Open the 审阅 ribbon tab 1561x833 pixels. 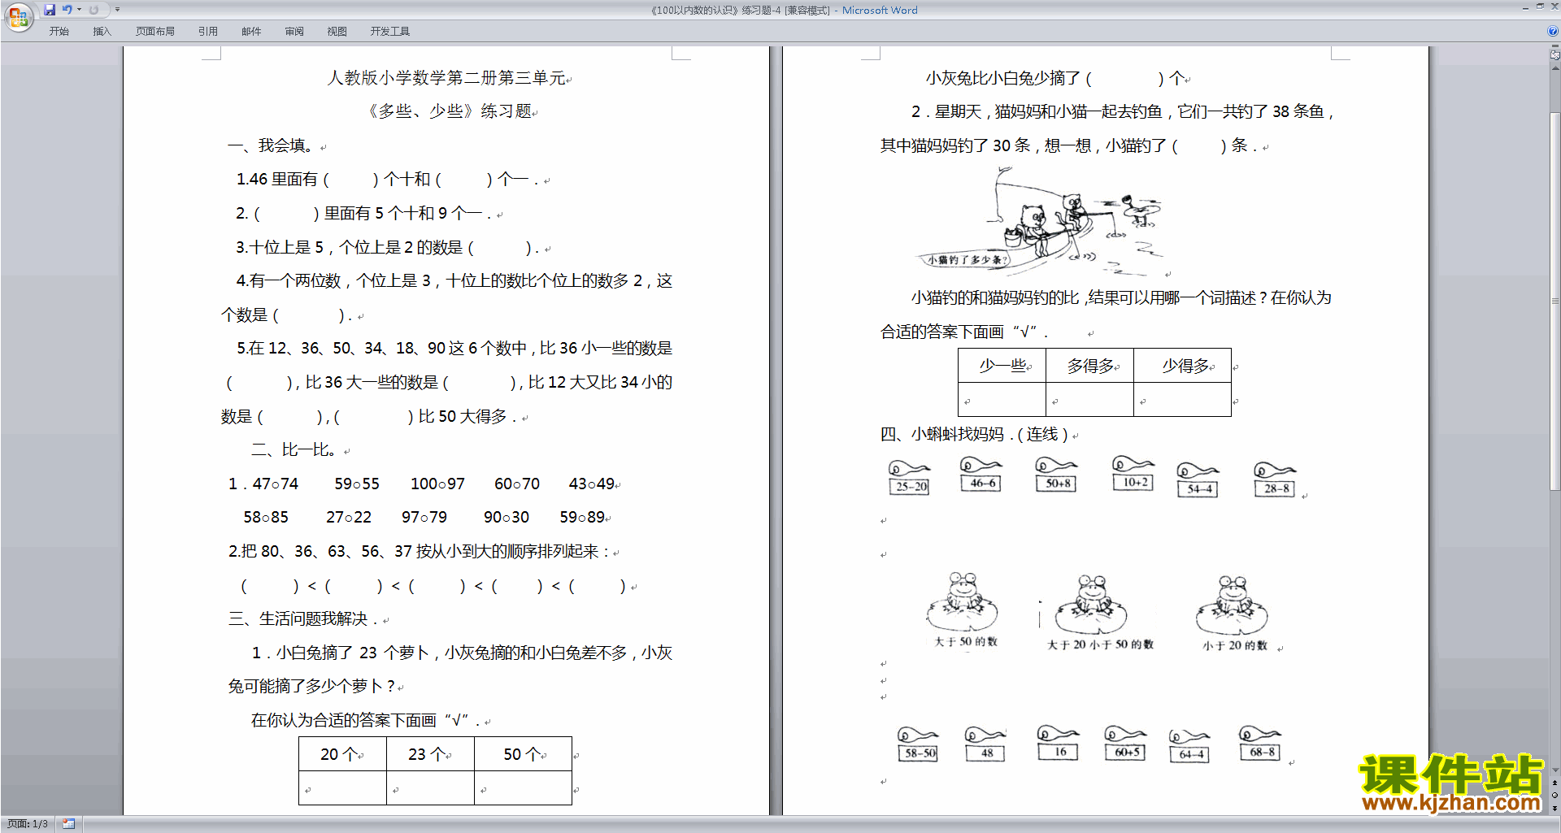pos(294,32)
